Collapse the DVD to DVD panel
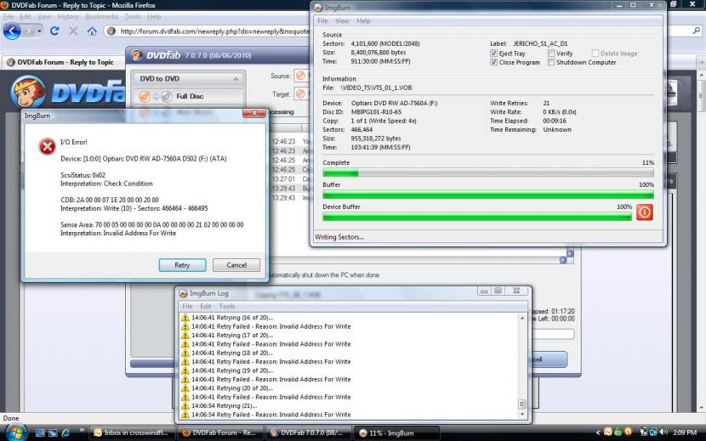 (235, 79)
